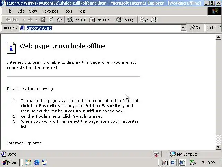Click the My Computer zone indicator
This screenshot has width=222, height=167.
(185, 154)
